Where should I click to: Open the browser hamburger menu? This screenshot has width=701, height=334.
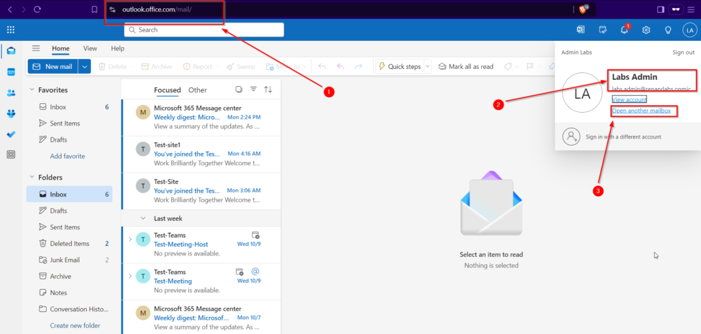point(691,10)
